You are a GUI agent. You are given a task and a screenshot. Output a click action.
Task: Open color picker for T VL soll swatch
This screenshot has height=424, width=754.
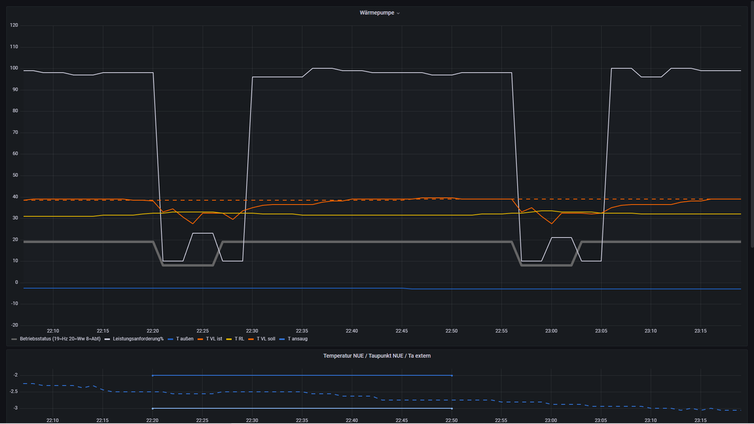[252, 339]
